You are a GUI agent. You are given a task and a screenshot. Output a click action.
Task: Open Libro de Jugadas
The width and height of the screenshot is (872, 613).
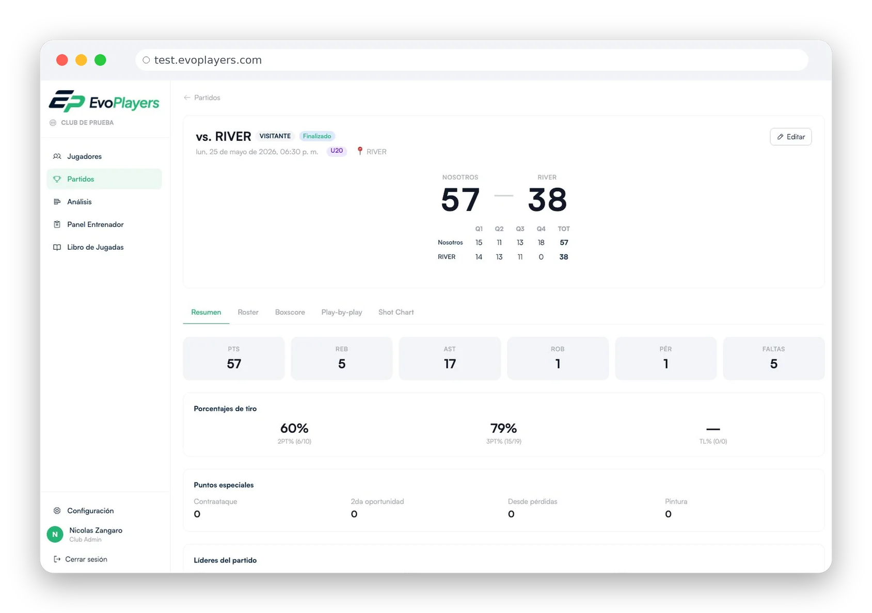pos(104,247)
